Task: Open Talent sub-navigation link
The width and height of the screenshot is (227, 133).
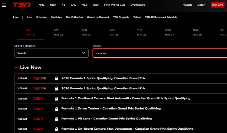Action: point(137,17)
